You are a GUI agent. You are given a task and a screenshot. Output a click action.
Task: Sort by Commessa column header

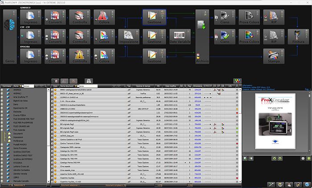click(7, 86)
